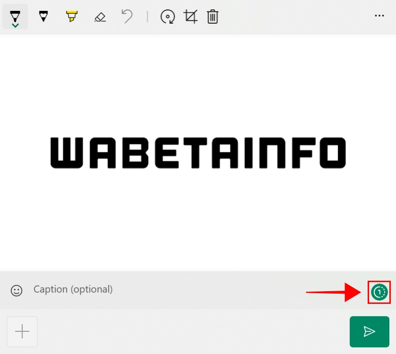The width and height of the screenshot is (396, 354).
Task: Open ballpoint pen options chevron
Action: (15, 25)
